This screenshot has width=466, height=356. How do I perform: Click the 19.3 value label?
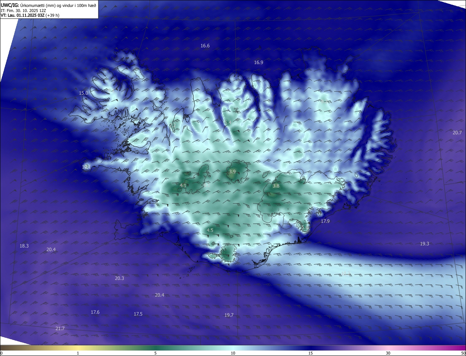click(x=424, y=244)
